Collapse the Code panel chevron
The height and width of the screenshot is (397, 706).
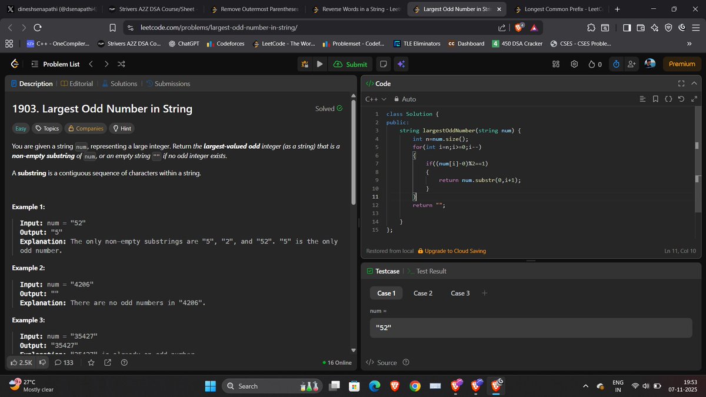click(x=694, y=84)
